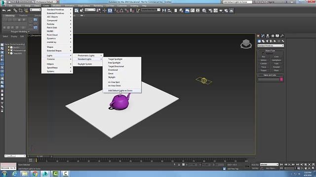Select the Unlink Selection tool
This screenshot has width=316, height=177.
(21, 10)
